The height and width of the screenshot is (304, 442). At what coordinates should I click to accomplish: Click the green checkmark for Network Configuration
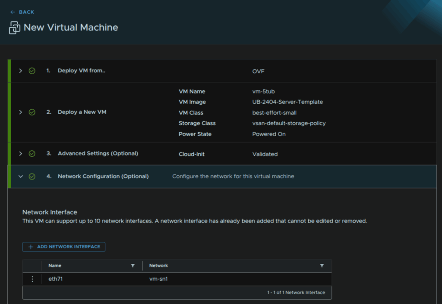point(32,176)
